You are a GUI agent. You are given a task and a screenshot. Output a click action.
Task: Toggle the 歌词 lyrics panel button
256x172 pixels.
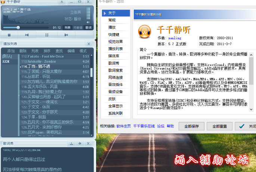tap(88, 28)
